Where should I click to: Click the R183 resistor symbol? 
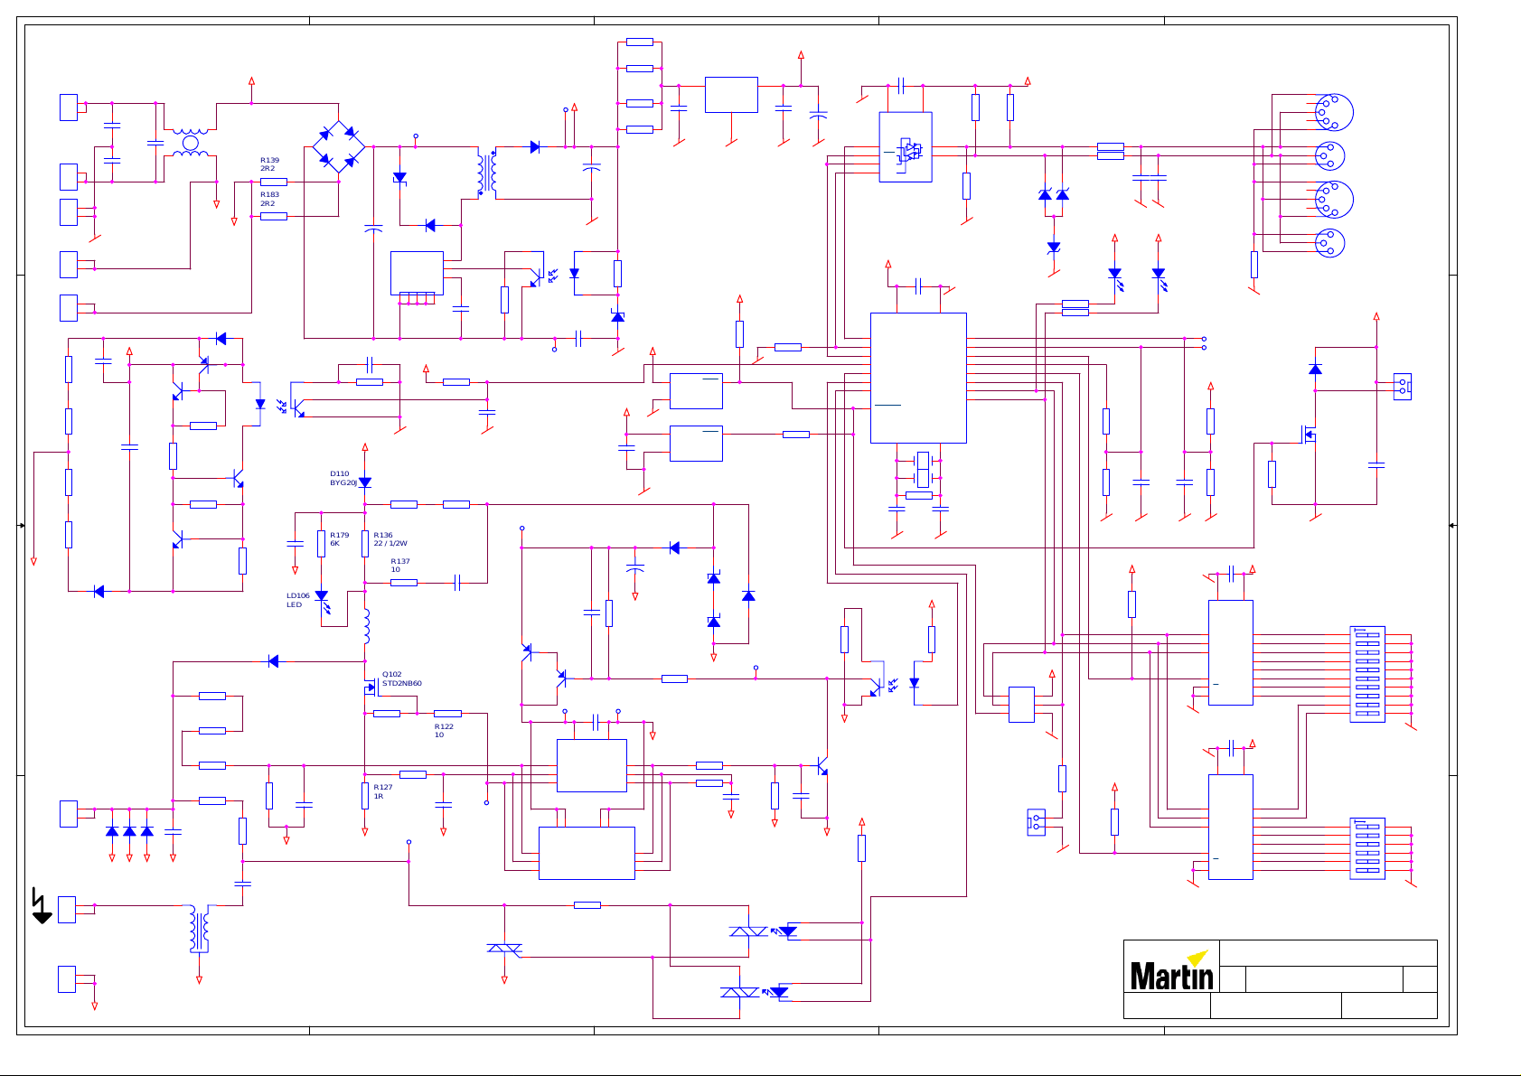pyautogui.click(x=274, y=216)
